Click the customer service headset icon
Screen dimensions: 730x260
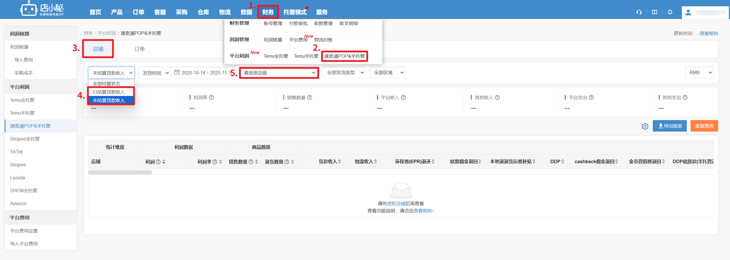(x=639, y=12)
